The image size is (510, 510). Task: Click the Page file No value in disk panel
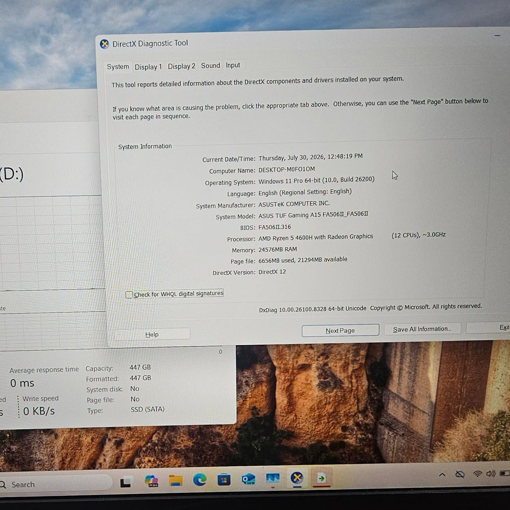click(x=135, y=399)
